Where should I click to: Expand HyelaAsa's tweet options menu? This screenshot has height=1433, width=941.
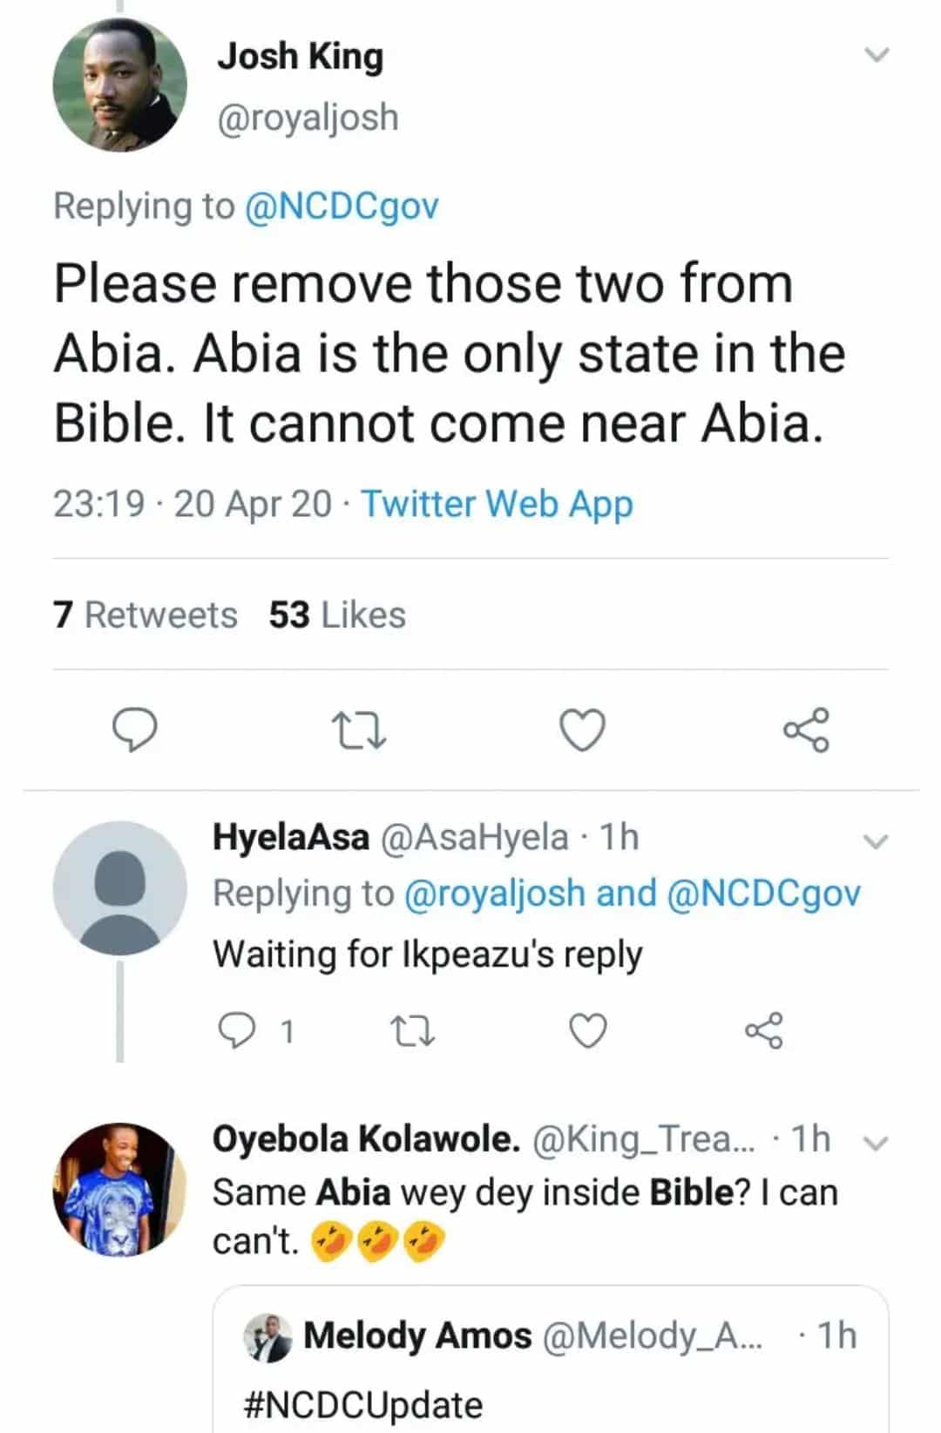[x=875, y=841]
